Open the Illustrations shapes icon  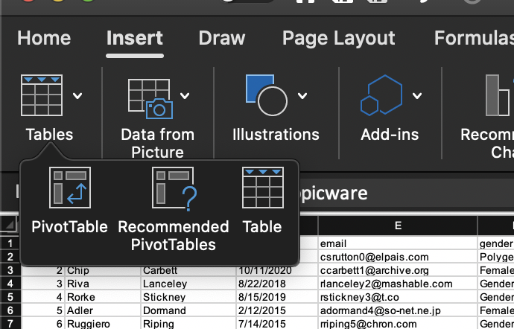tap(267, 95)
